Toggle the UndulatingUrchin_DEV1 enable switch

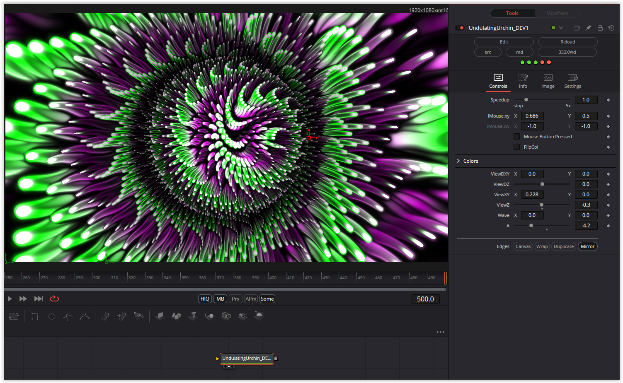(x=460, y=28)
